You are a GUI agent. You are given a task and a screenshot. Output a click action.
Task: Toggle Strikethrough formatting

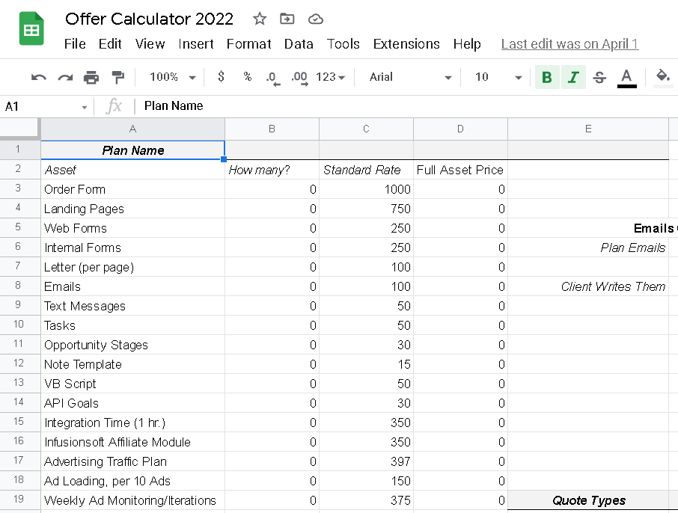coord(599,77)
